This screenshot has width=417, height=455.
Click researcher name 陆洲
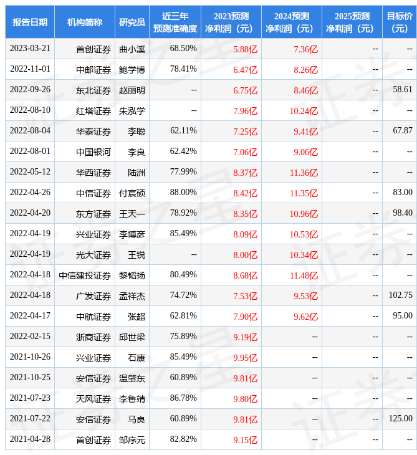(137, 173)
